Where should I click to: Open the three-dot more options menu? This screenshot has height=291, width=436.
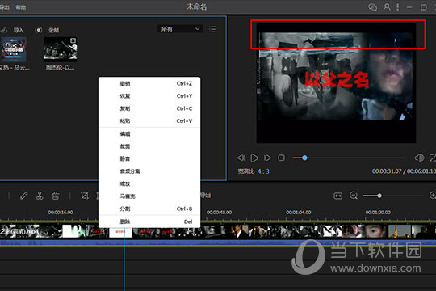point(397,7)
